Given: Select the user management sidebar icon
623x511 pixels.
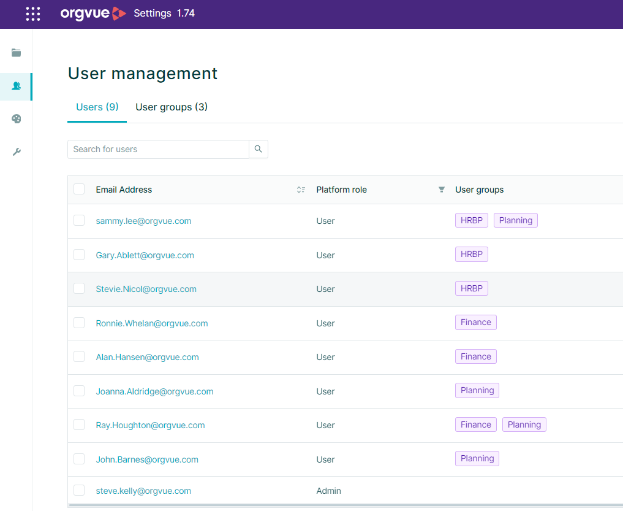Looking at the screenshot, I should click(17, 86).
